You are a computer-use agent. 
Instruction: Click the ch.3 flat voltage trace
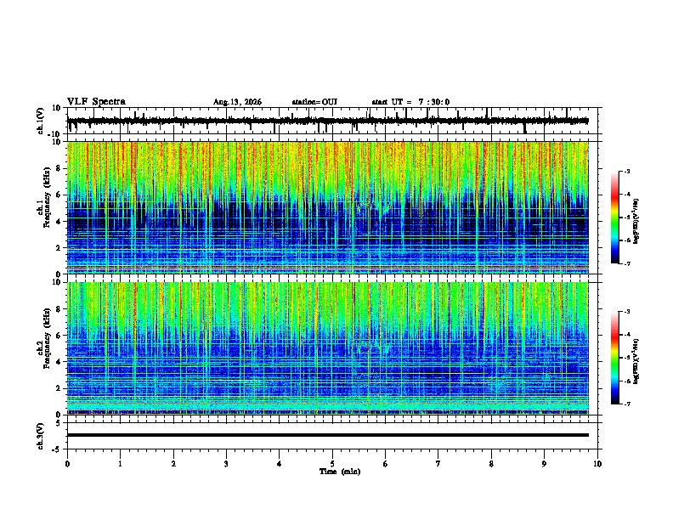[x=328, y=435]
